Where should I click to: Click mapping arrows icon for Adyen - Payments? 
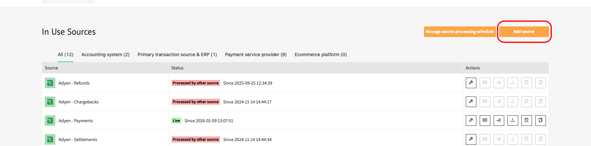click(x=499, y=121)
